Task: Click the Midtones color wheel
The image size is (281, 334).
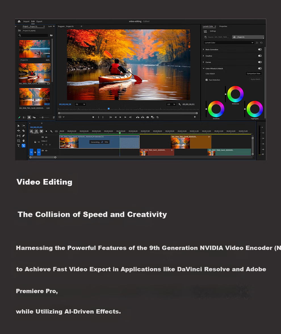Action: (x=236, y=94)
